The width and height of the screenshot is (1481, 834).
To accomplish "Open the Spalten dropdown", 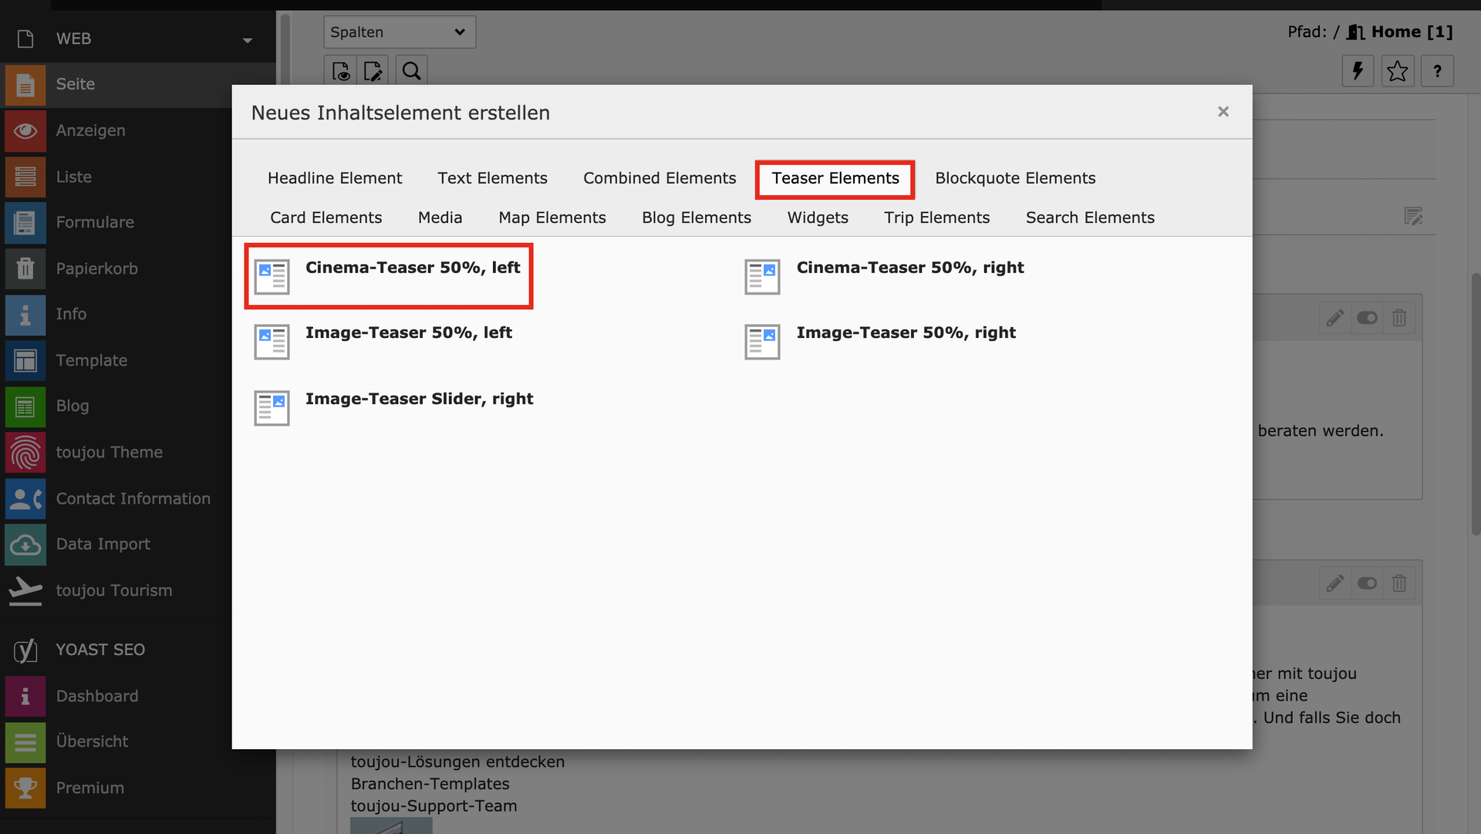I will (x=399, y=32).
